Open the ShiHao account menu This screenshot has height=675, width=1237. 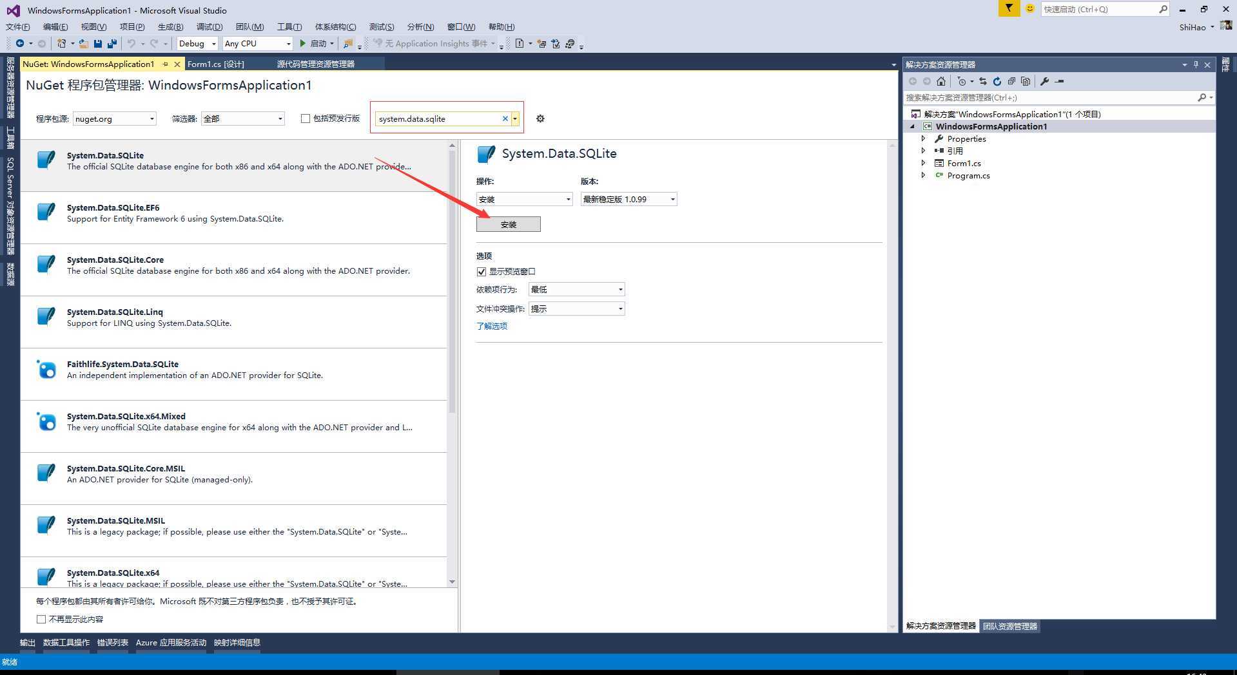(1197, 27)
